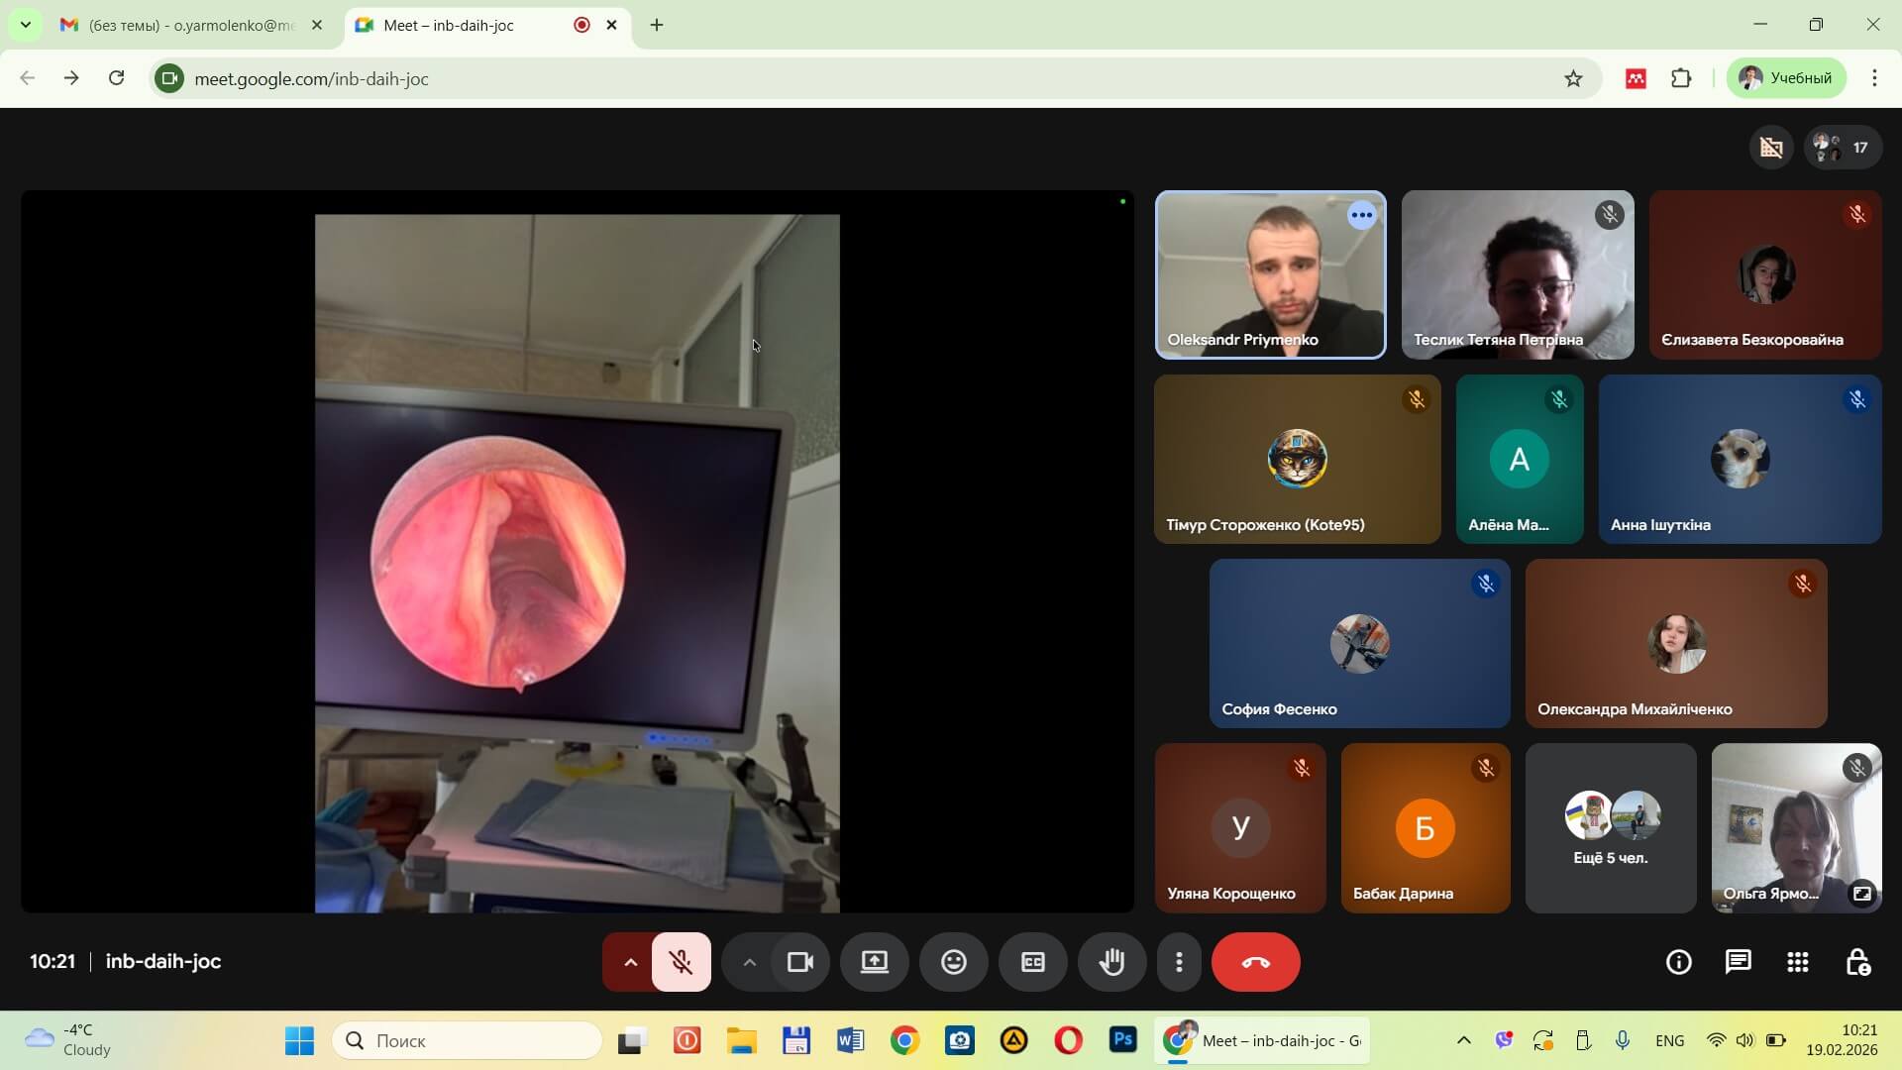Screen dimensions: 1902x1070
Task: Click the red leave call button
Action: 1255,962
